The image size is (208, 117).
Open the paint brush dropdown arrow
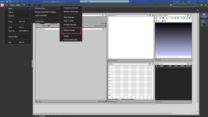(161, 21)
